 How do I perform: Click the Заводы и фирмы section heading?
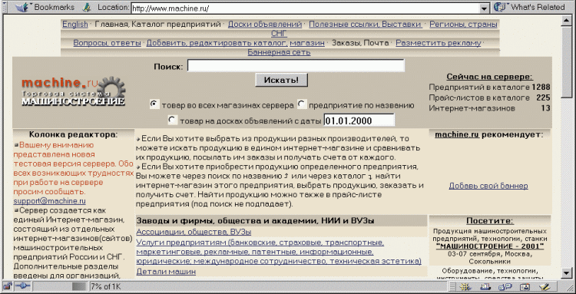click(x=255, y=221)
